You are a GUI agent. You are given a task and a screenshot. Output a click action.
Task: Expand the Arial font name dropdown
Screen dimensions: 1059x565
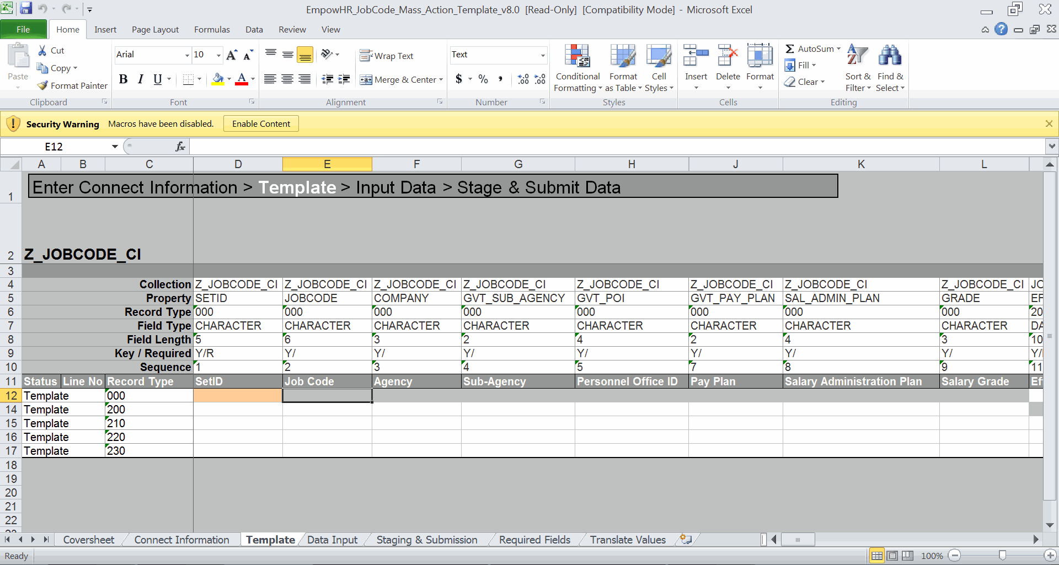pyautogui.click(x=187, y=55)
